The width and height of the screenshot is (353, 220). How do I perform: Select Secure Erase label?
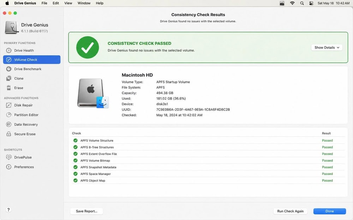tap(25, 134)
